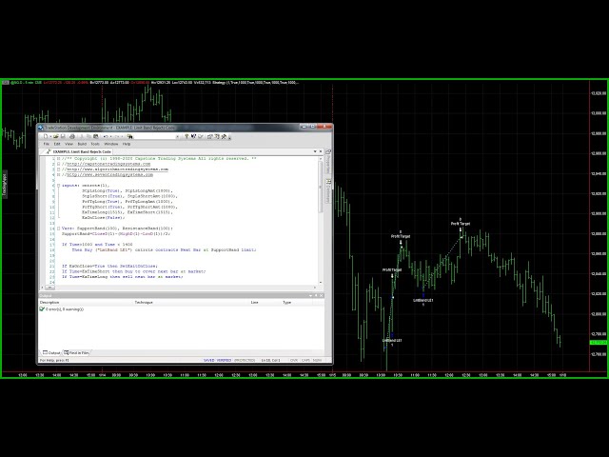Open the document tab list dropdown arrow
This screenshot has height=457, width=609.
(x=315, y=151)
